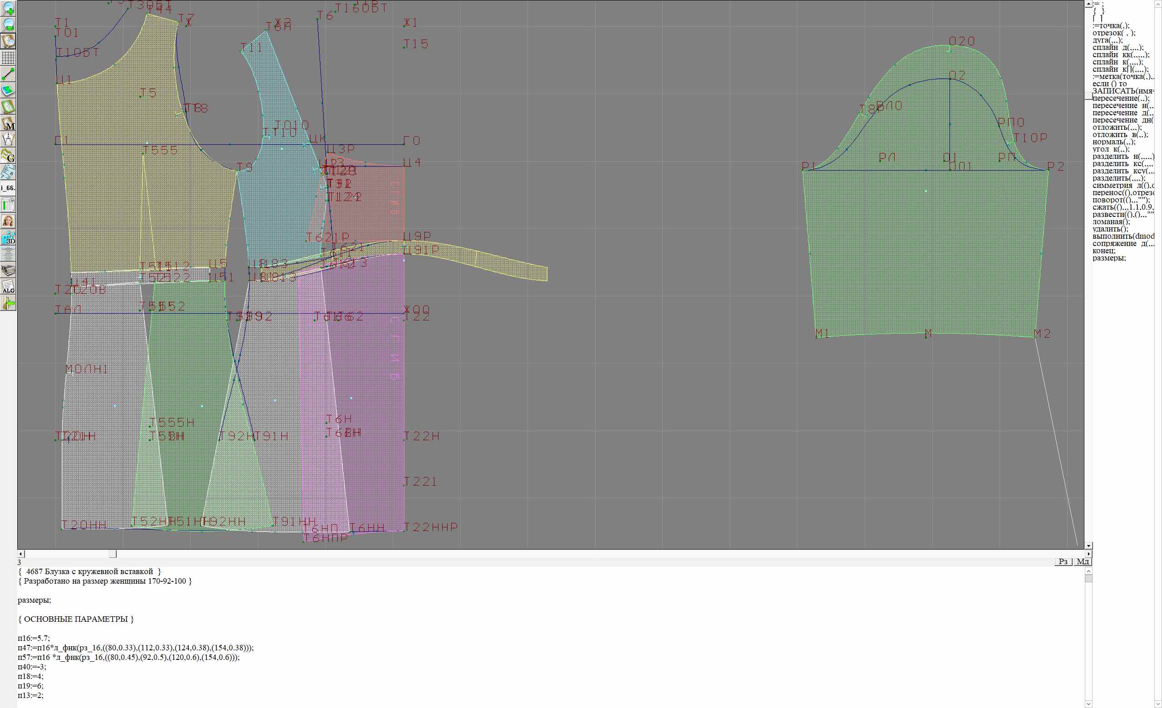Click the zoom out magnifier icon
This screenshot has height=708, width=1162.
[9, 25]
